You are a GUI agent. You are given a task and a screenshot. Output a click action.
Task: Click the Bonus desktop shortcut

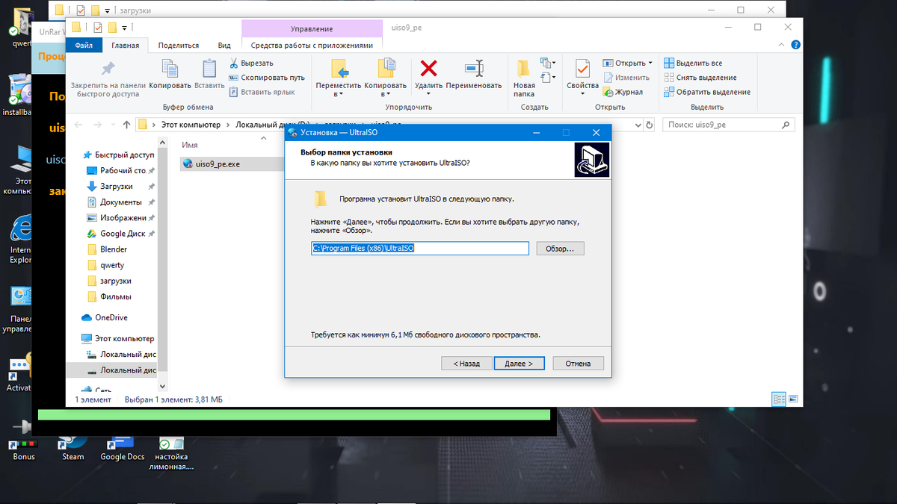[23, 439]
